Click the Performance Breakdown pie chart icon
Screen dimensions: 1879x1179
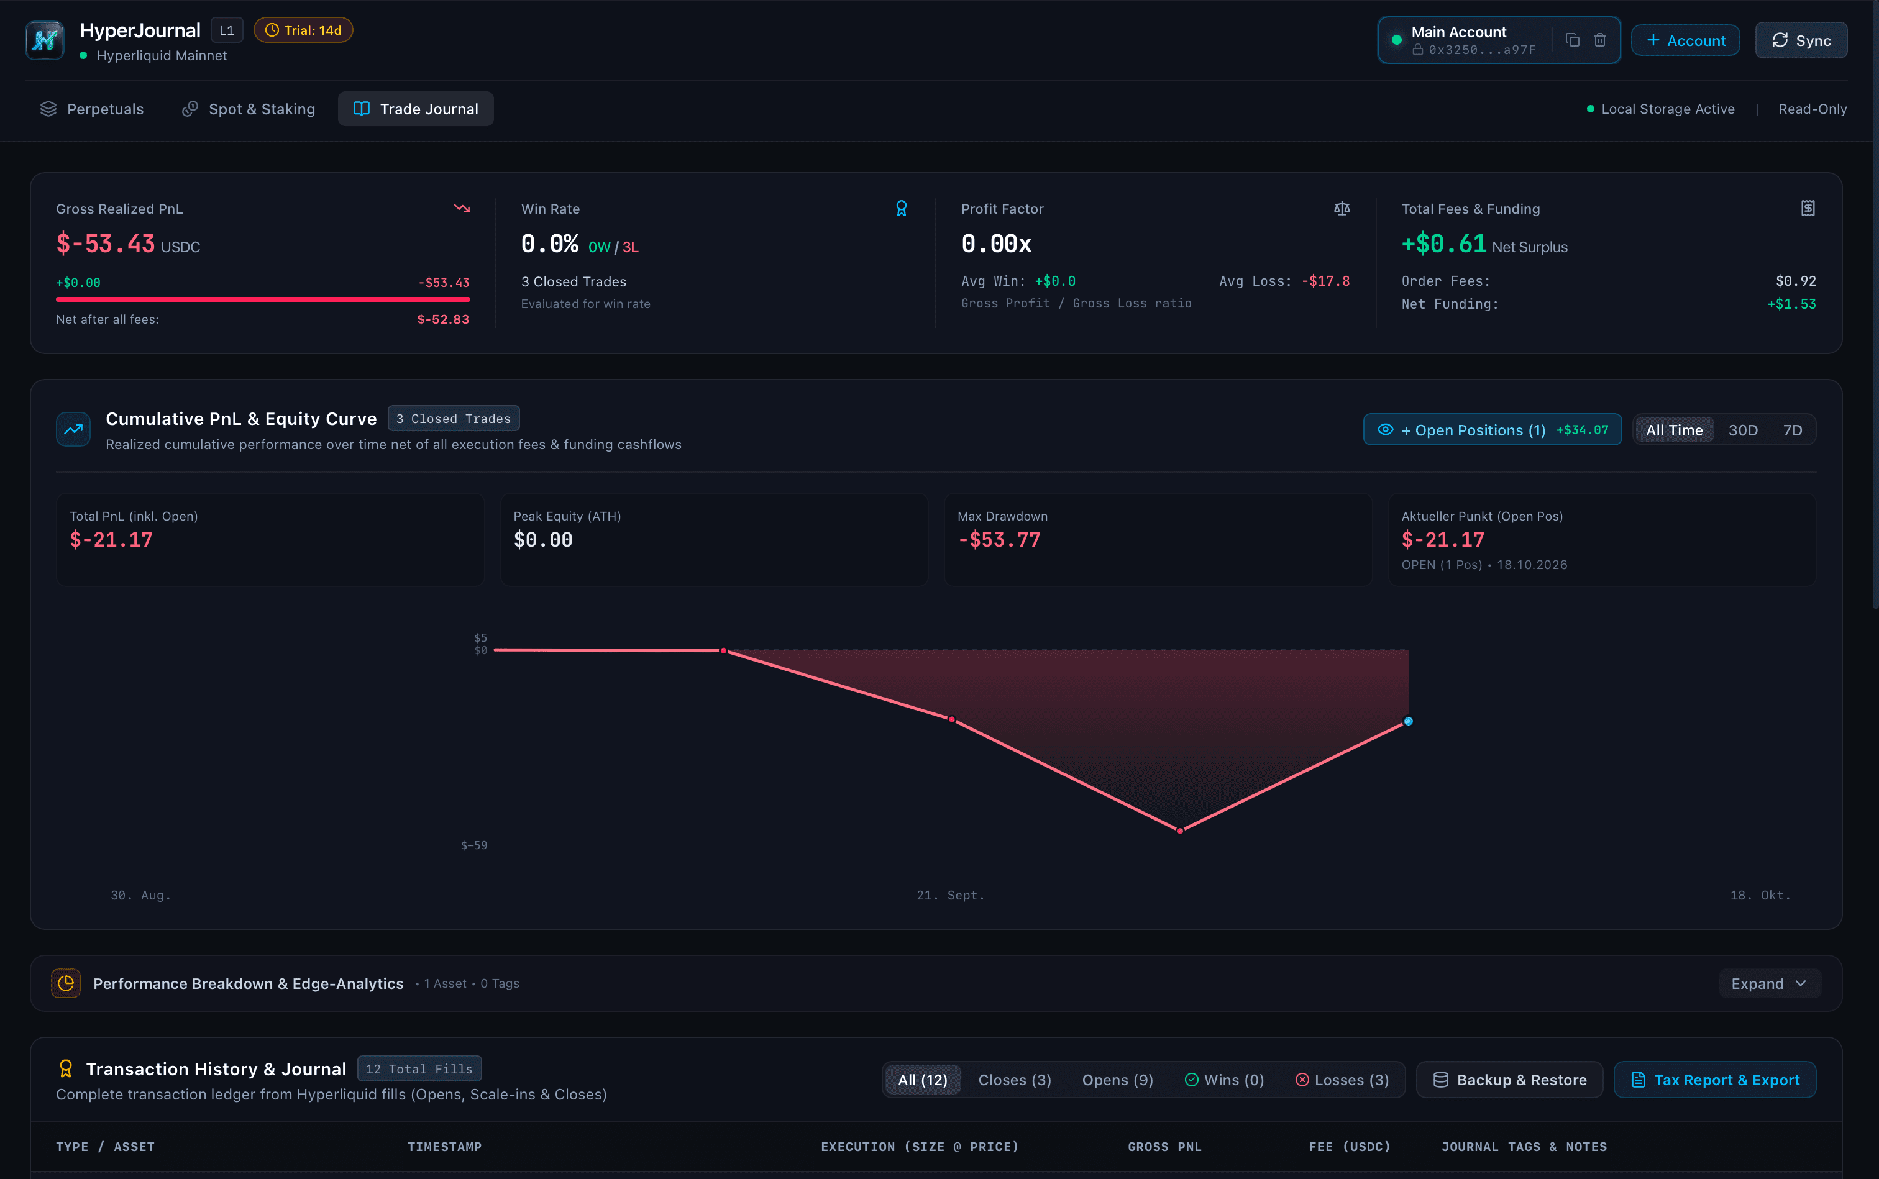click(x=66, y=983)
